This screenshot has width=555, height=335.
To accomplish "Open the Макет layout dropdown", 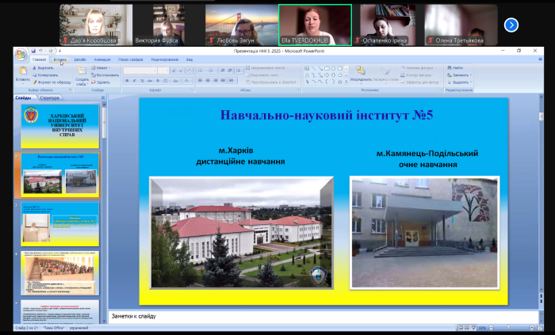I will click(101, 68).
